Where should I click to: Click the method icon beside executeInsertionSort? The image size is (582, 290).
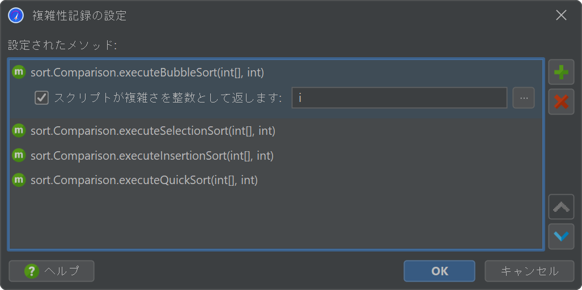coord(19,155)
